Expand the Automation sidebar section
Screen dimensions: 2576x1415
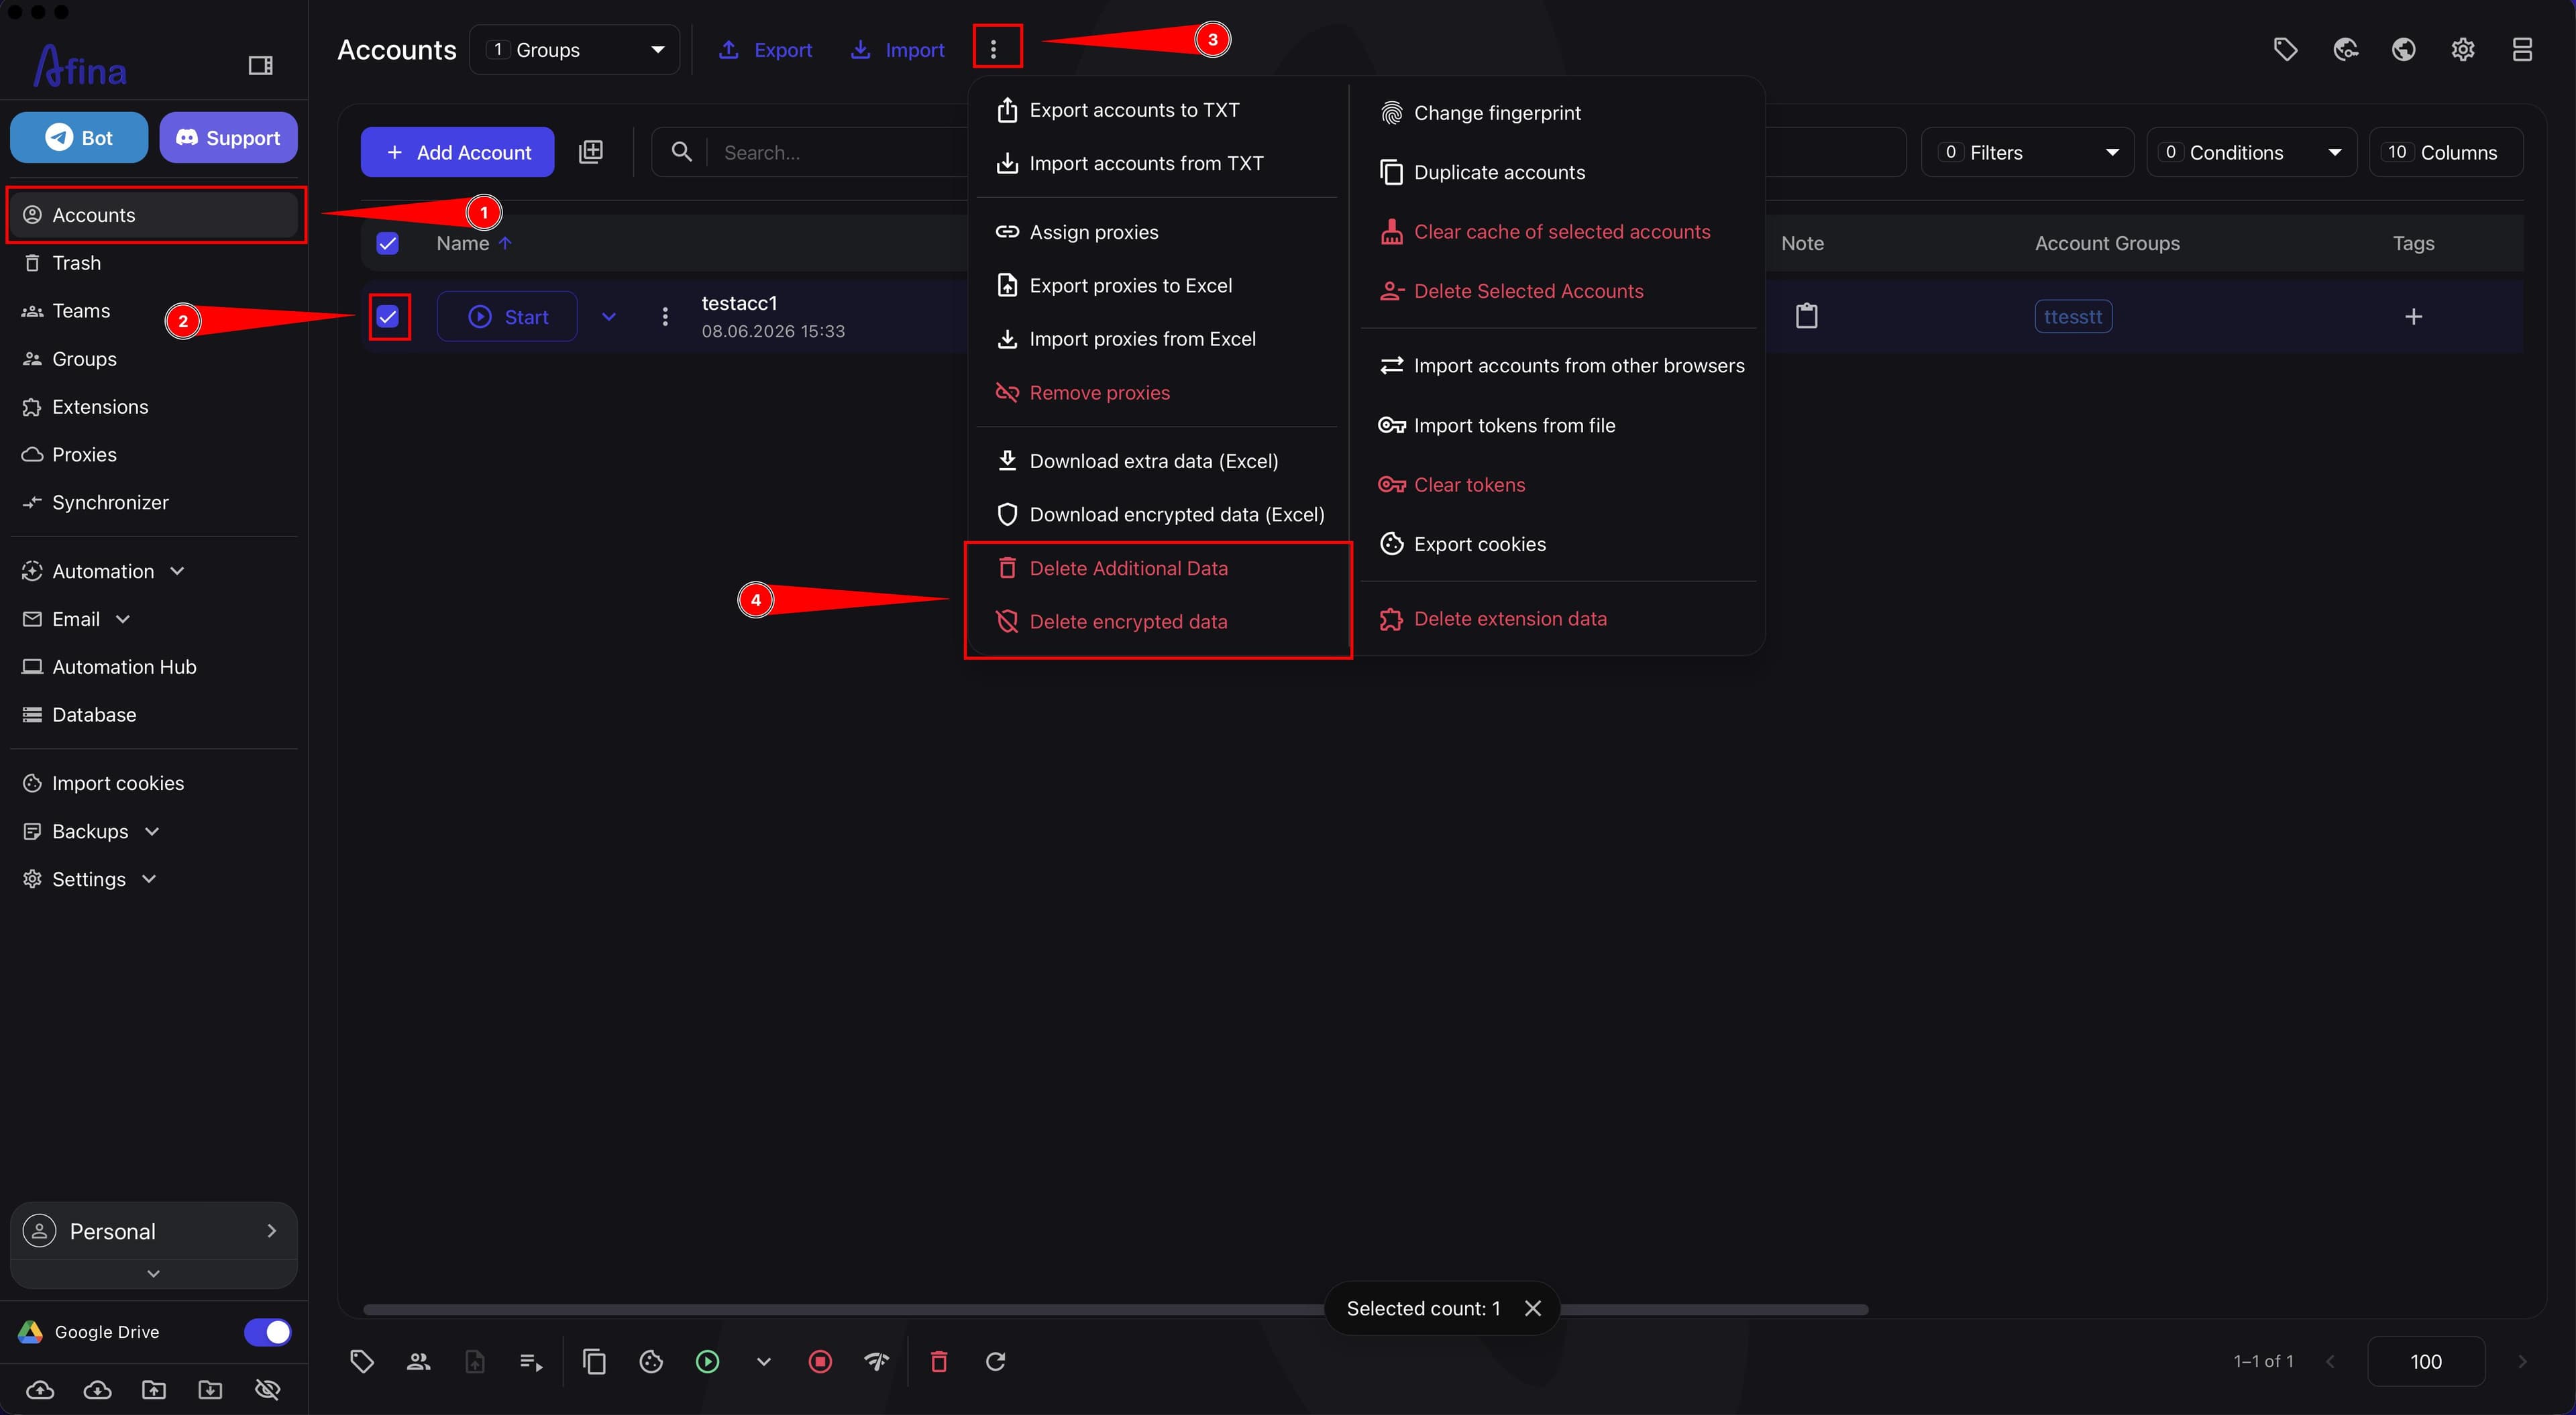tap(177, 571)
